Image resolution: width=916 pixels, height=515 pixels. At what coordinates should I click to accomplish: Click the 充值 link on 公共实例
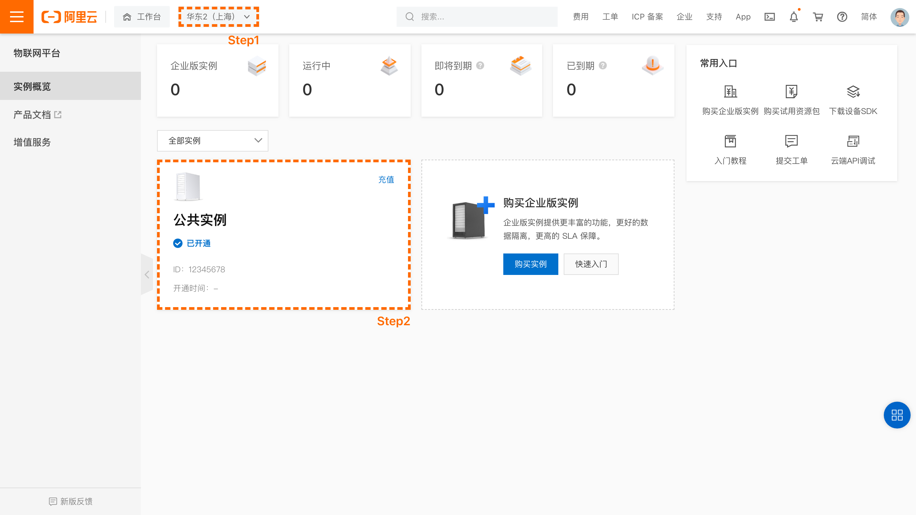386,179
